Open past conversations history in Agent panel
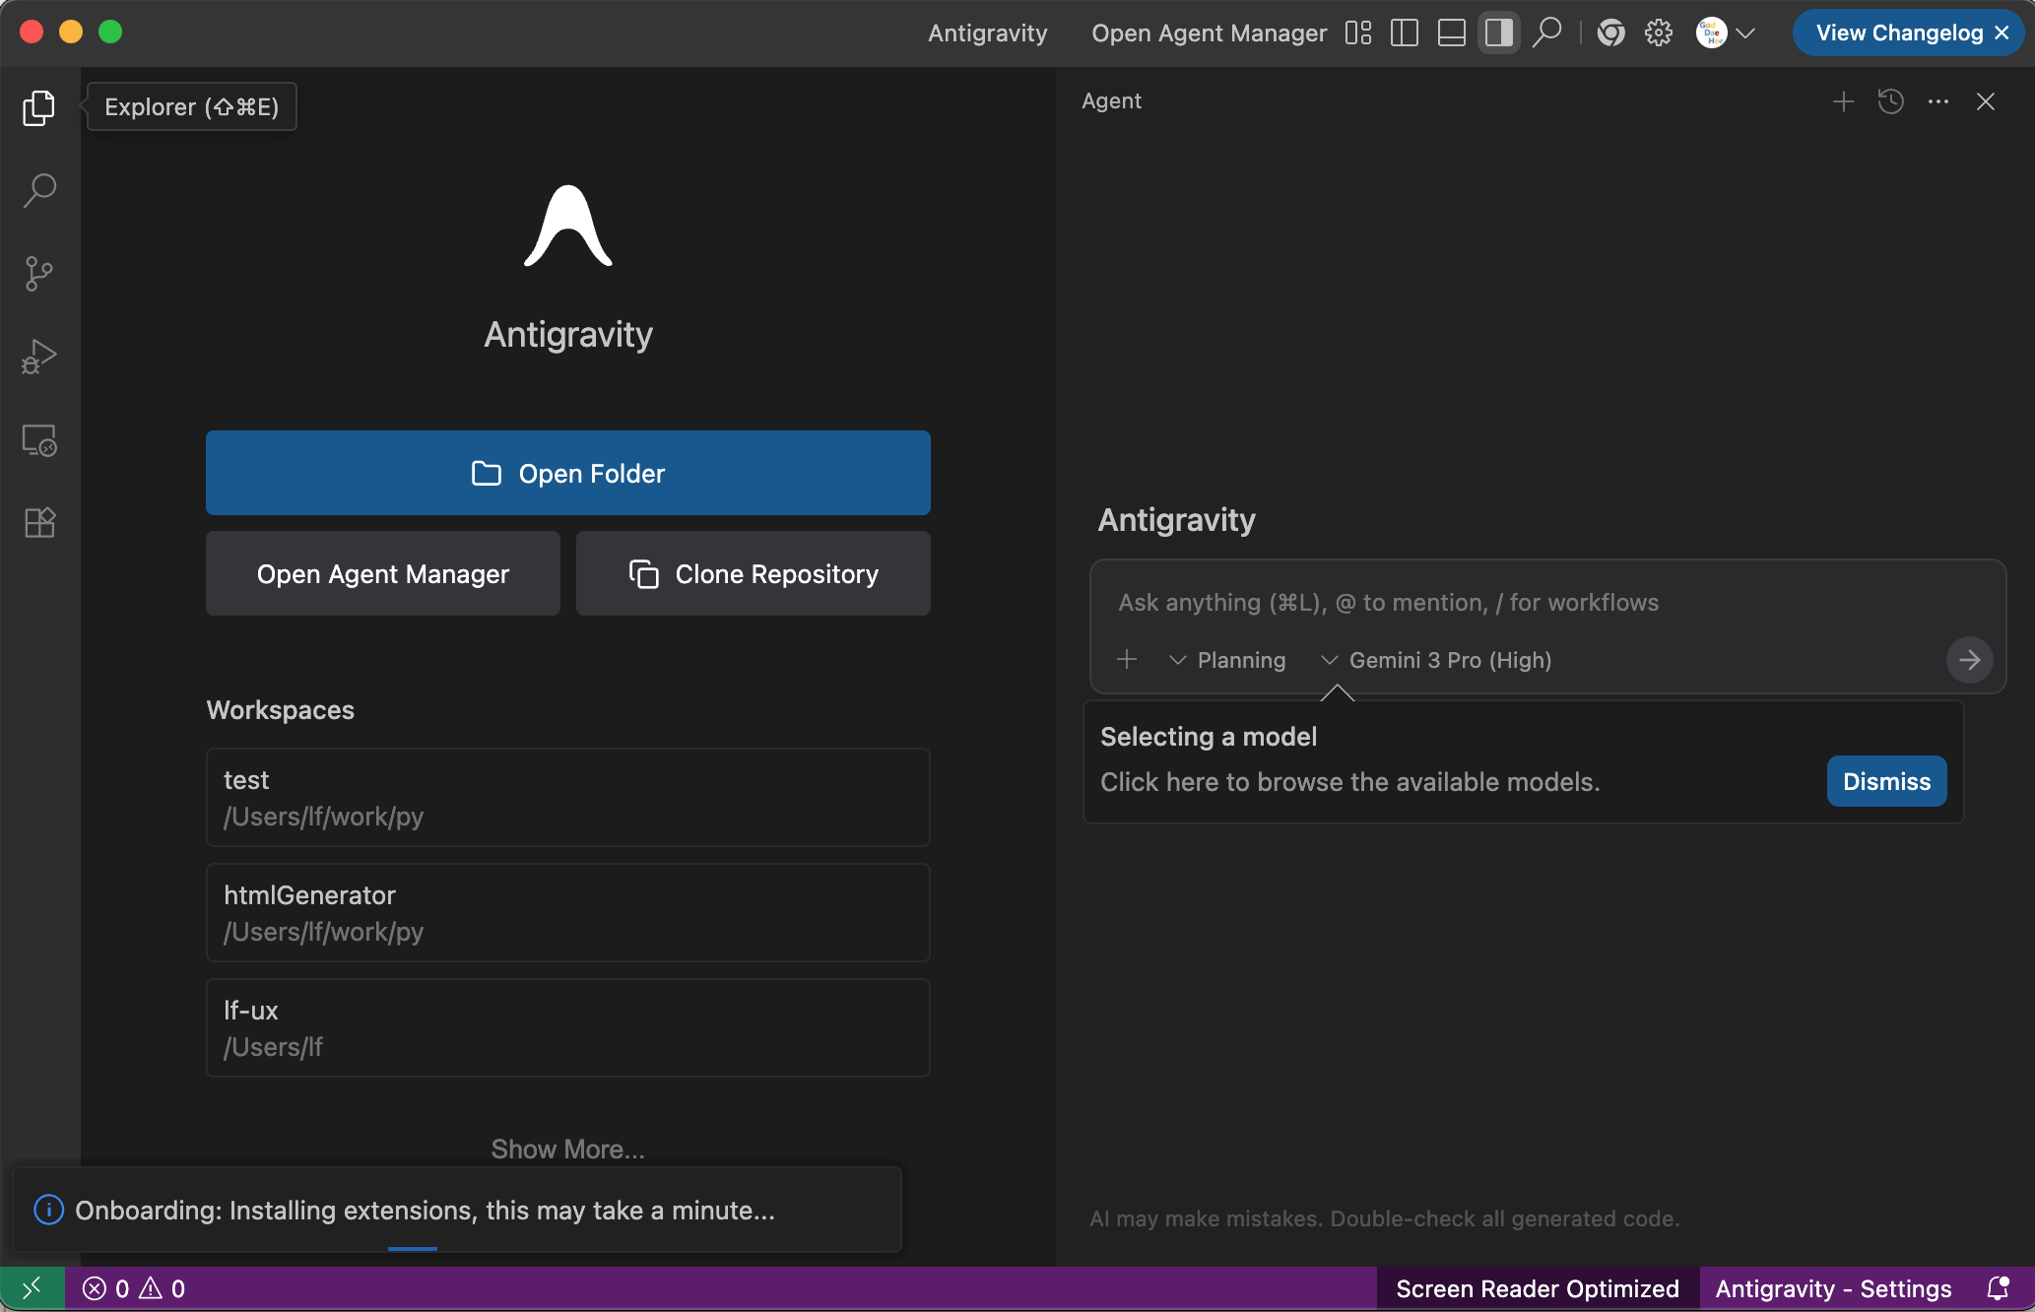This screenshot has height=1312, width=2035. point(1890,101)
